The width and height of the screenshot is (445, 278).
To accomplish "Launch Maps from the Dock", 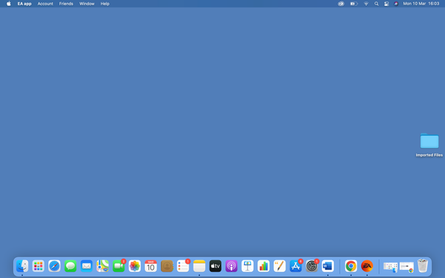I will 102,266.
